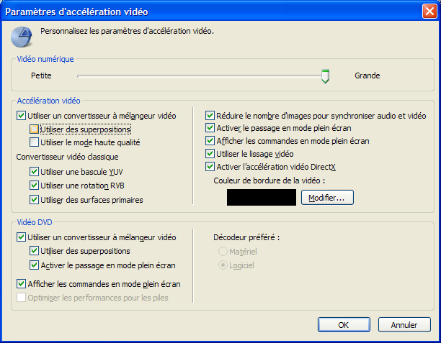Uncheck Utiliser une bascule YUV
Viewport: 441px width, 343px height.
click(x=34, y=171)
